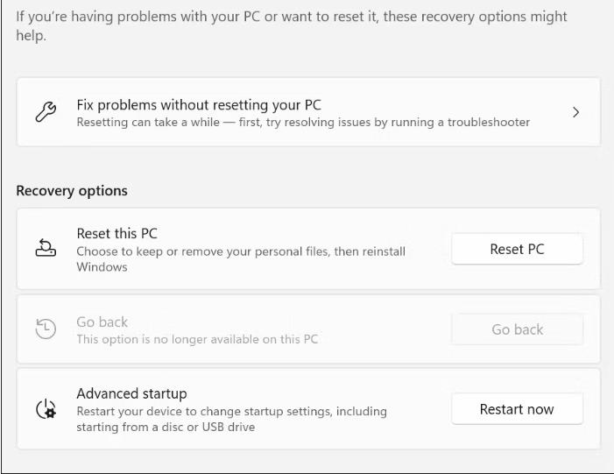
Task: Select the Reset this PC title
Action: pos(116,233)
